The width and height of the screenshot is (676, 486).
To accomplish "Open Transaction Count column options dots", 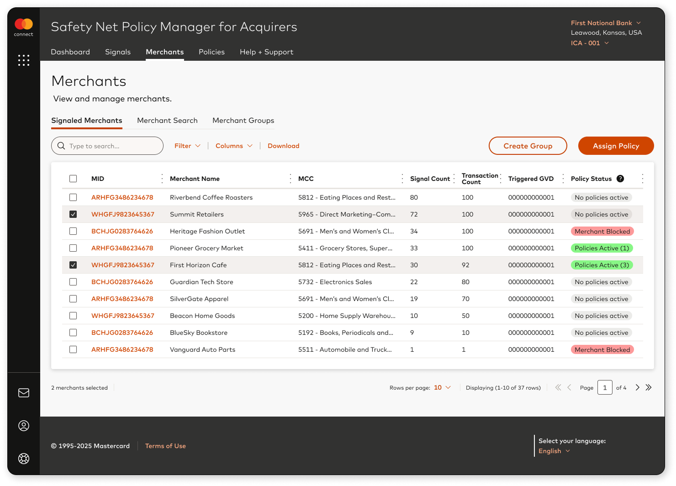I will click(x=501, y=179).
